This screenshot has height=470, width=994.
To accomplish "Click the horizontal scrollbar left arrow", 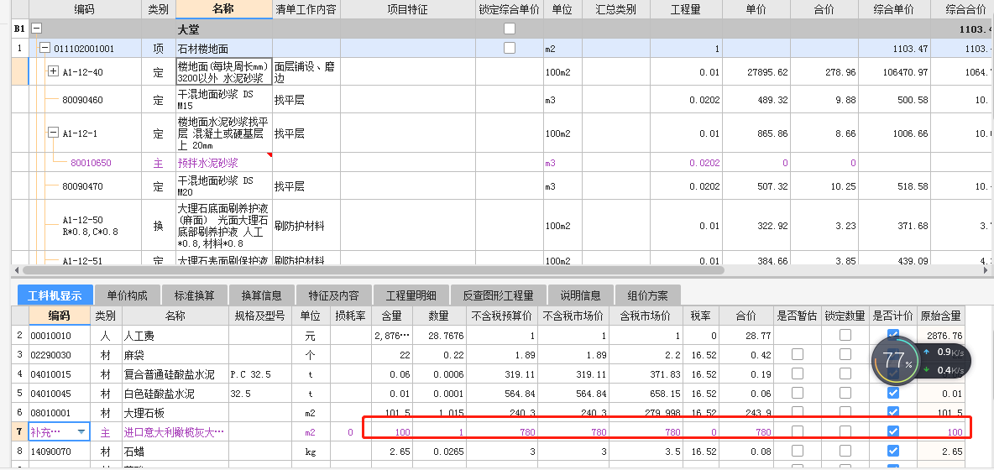I will click(15, 270).
